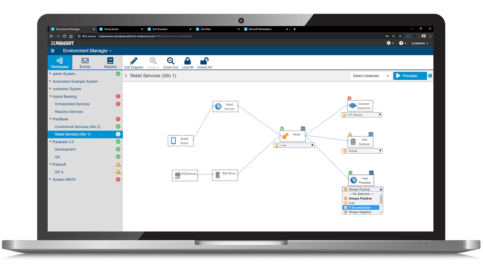Click browser reload button
Image resolution: width=483 pixels, height=271 pixels.
[x=64, y=36]
